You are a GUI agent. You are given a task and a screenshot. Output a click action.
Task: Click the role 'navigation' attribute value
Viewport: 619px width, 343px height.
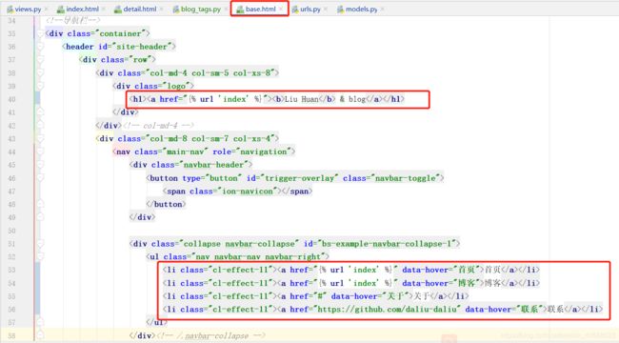coord(263,151)
